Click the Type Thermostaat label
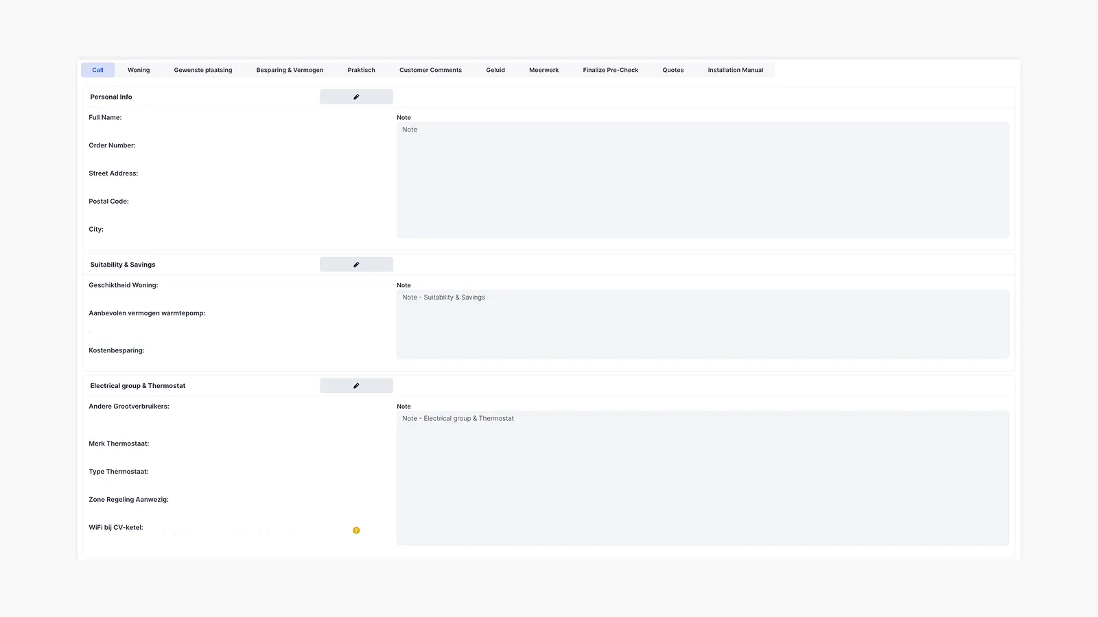 (x=119, y=472)
